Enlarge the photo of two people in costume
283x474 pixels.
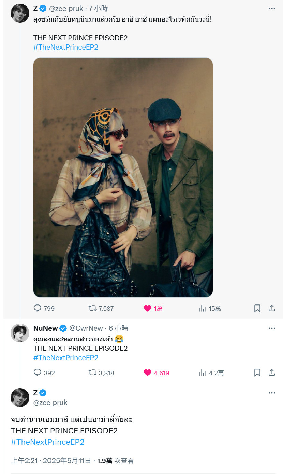(x=123, y=177)
